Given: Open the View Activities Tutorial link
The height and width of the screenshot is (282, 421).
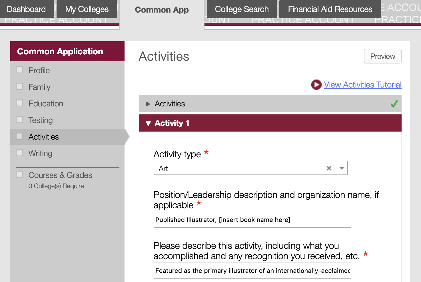Looking at the screenshot, I should pos(362,85).
